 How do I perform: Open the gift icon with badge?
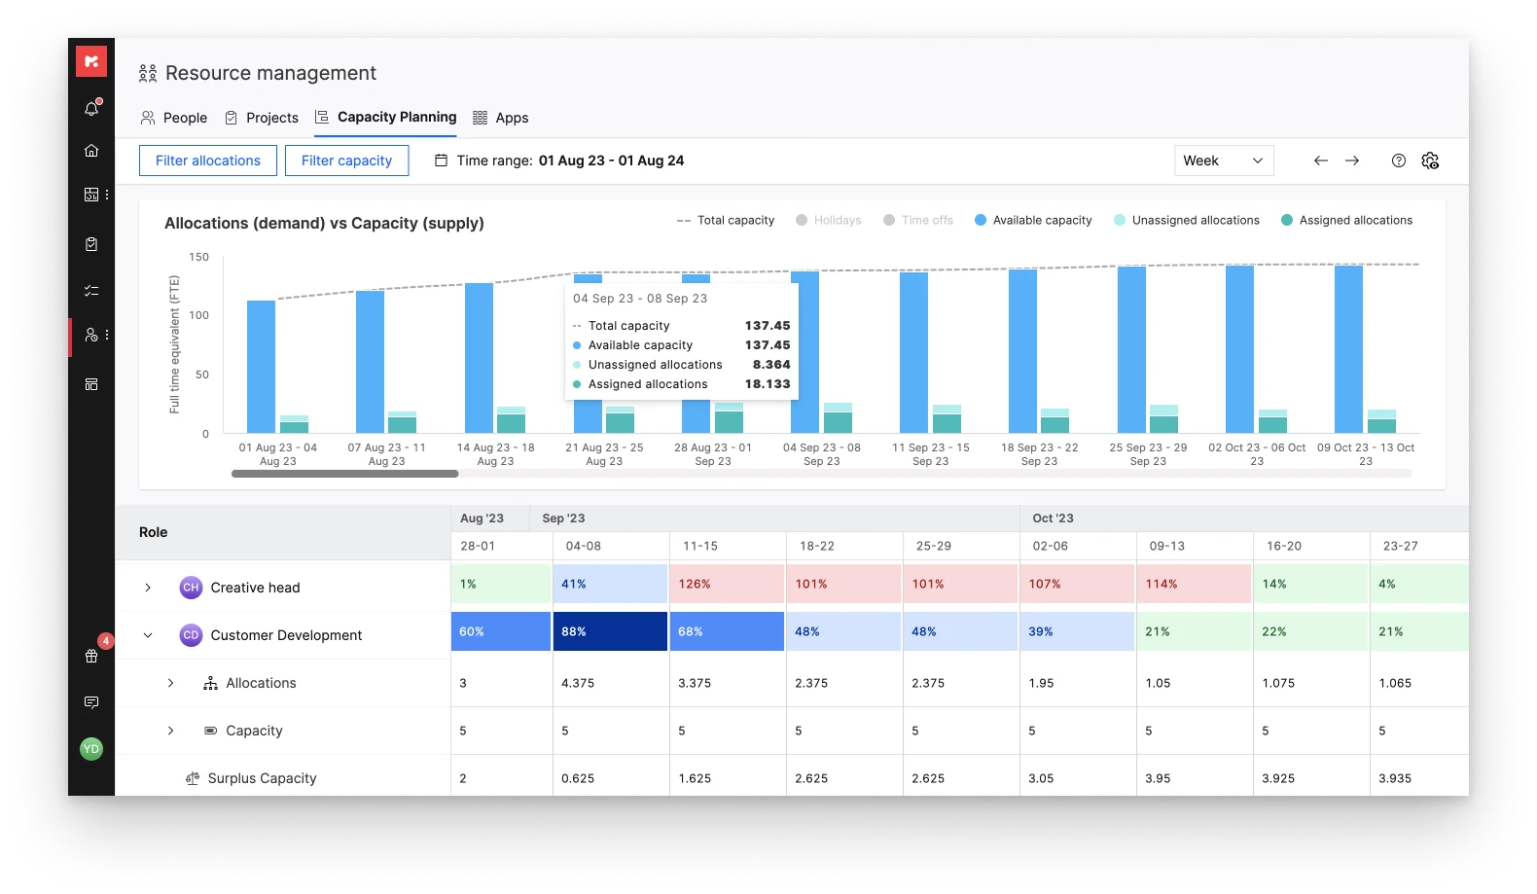click(x=91, y=656)
